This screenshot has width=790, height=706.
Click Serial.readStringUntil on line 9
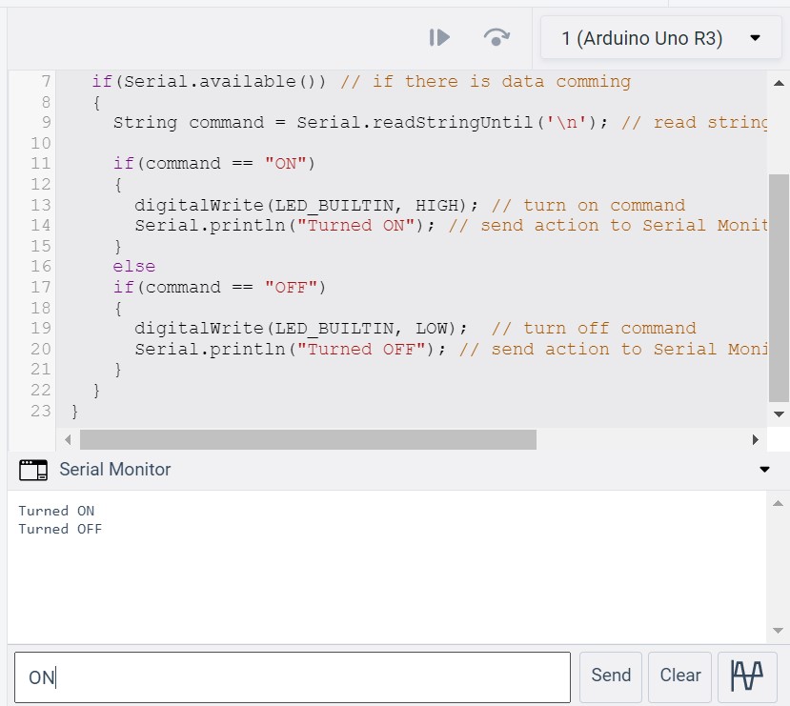[x=415, y=122]
